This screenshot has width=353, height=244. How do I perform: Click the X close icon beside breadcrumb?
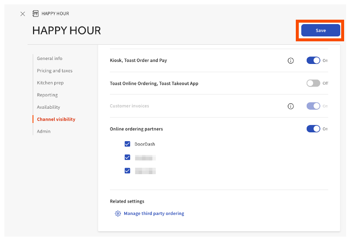(23, 14)
